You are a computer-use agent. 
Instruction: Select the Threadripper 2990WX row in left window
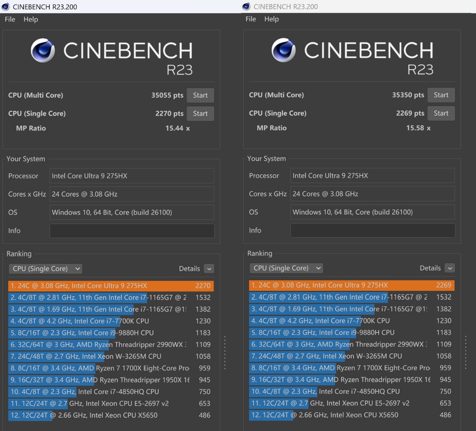pos(111,344)
